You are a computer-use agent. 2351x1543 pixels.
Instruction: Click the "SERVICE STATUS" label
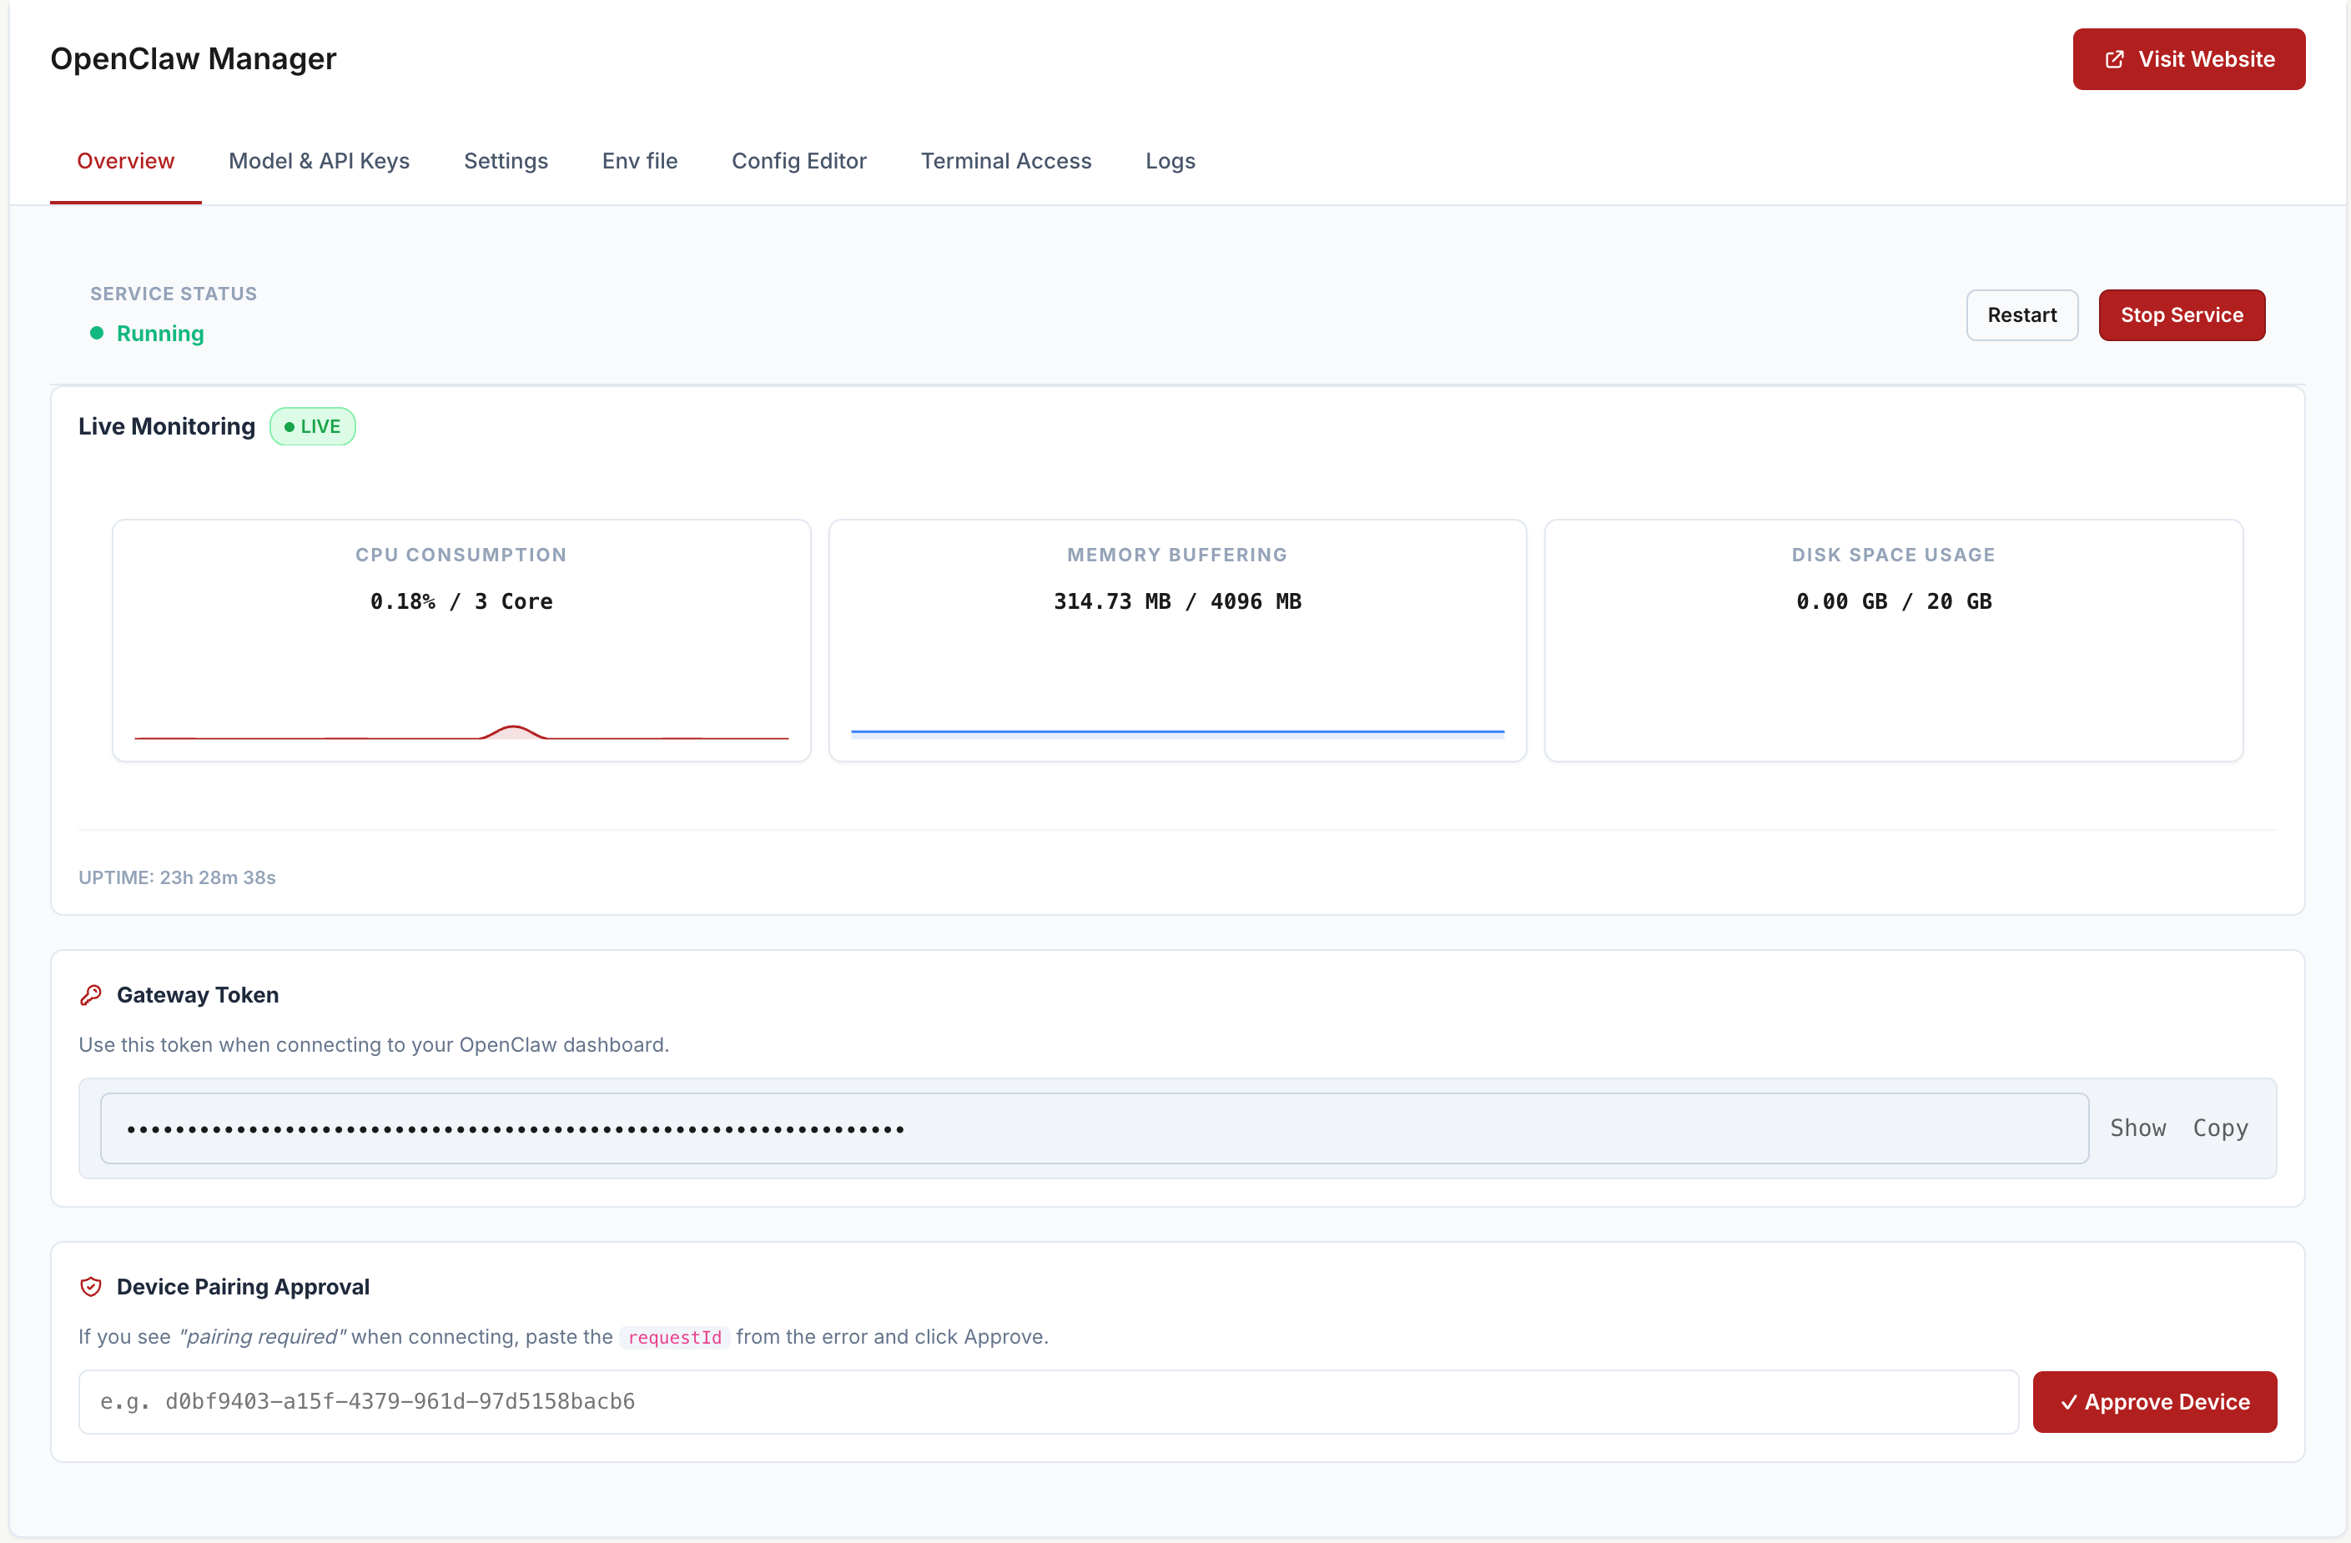[x=174, y=294]
